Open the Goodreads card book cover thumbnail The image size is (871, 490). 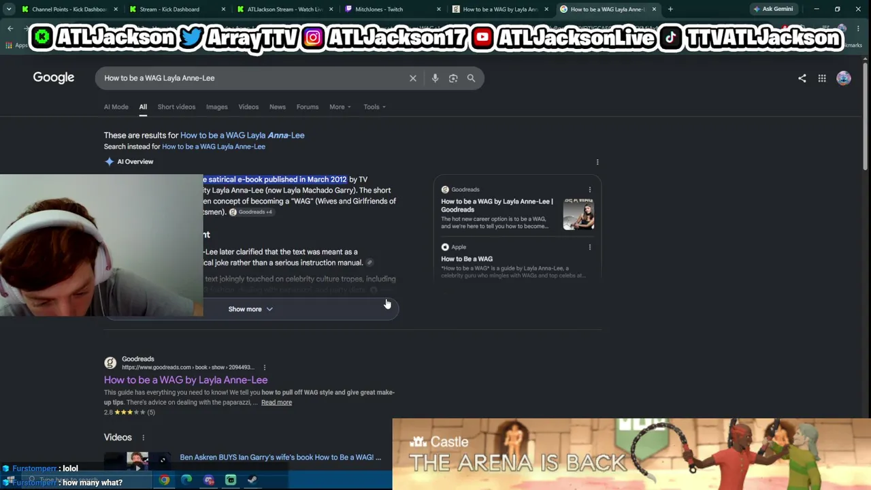coord(578,214)
